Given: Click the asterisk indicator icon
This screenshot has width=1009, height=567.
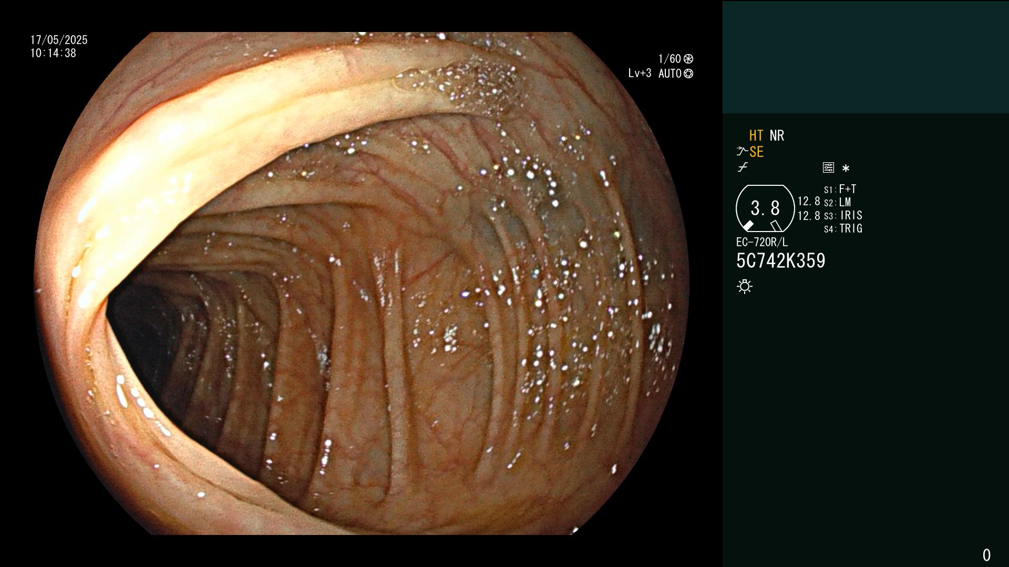Looking at the screenshot, I should pyautogui.click(x=846, y=168).
